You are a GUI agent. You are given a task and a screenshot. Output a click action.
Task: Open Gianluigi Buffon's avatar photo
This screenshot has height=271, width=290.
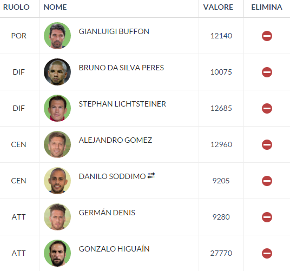coord(57,36)
